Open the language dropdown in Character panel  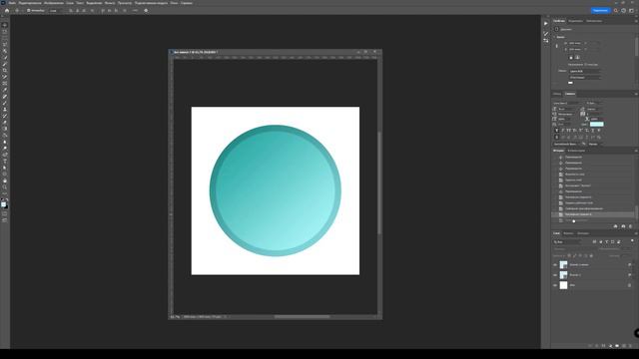pyautogui.click(x=567, y=144)
